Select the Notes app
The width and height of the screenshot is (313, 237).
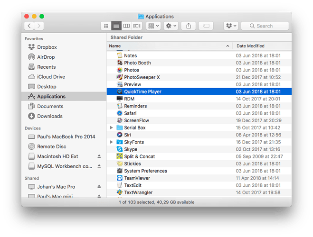199,55
